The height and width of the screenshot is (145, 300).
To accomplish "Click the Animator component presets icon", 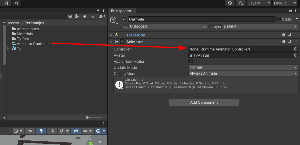I will click(x=290, y=42).
